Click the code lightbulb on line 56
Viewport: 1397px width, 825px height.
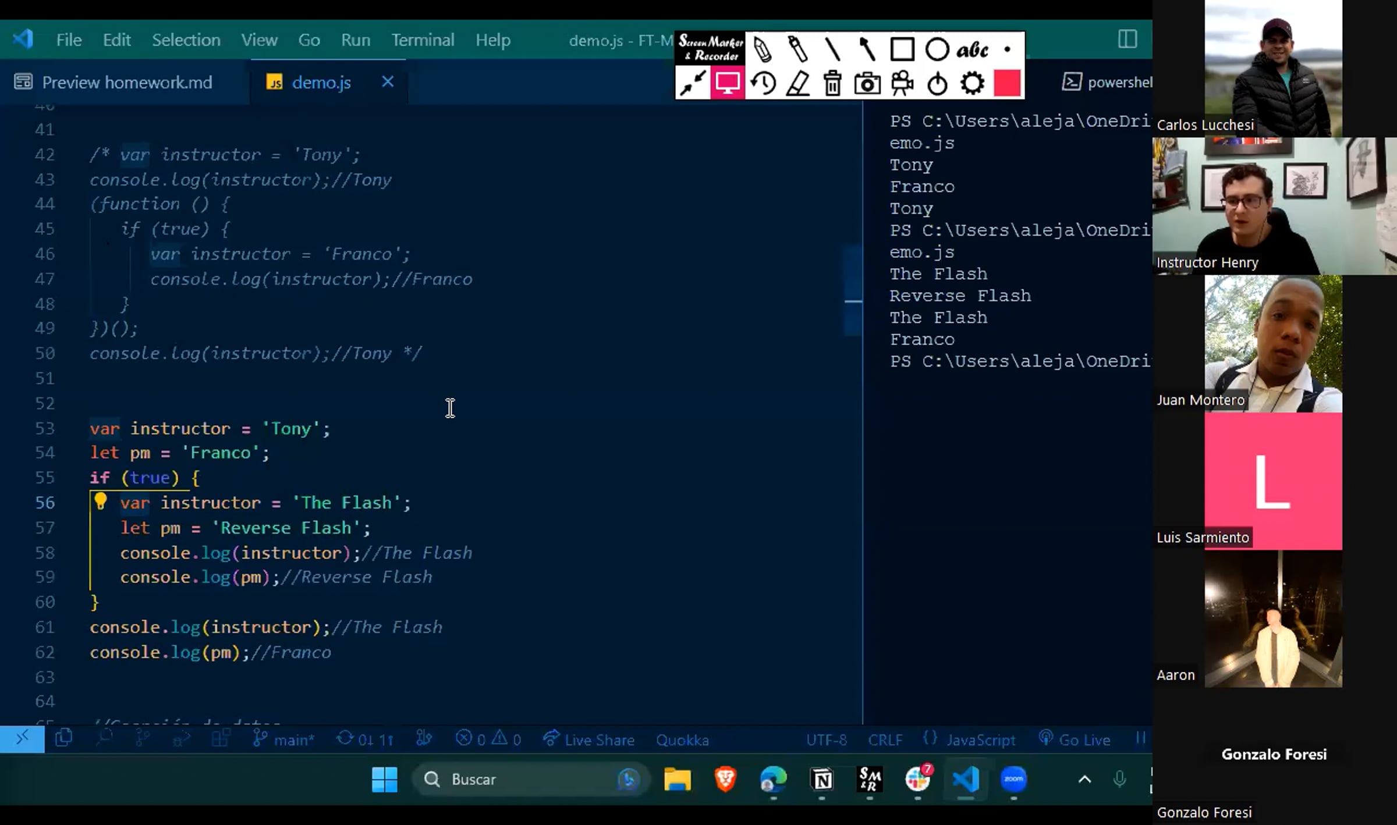click(100, 502)
